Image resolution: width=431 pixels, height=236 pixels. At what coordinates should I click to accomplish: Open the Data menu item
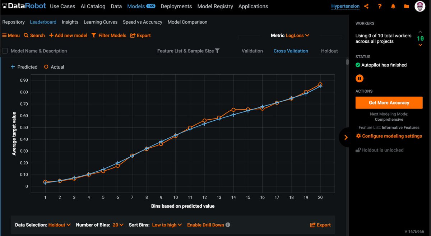click(116, 6)
